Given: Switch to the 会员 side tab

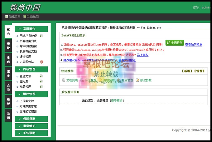Looking at the screenshot, I should (8, 88).
